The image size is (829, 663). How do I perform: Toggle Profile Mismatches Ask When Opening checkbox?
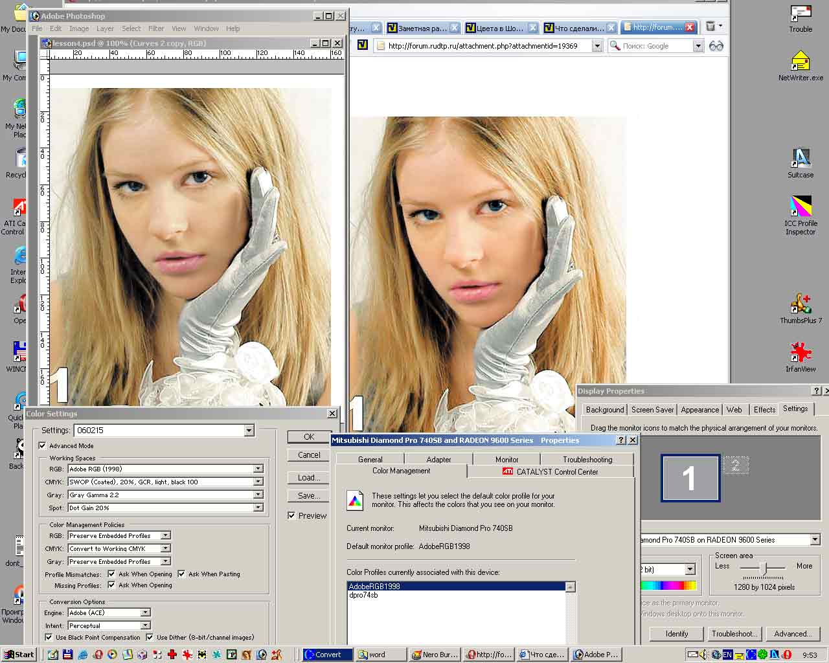pos(111,574)
